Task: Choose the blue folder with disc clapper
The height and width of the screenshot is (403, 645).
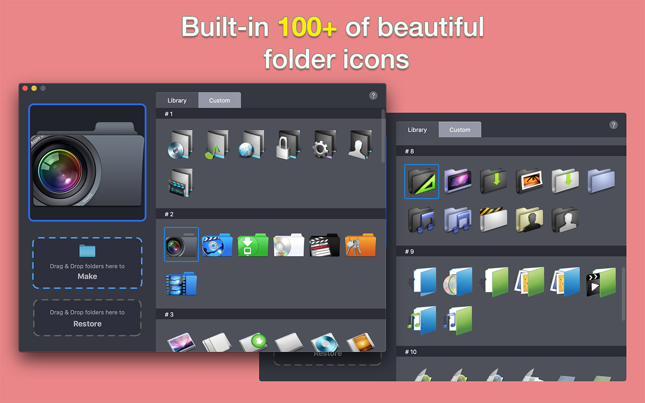Action: click(217, 244)
